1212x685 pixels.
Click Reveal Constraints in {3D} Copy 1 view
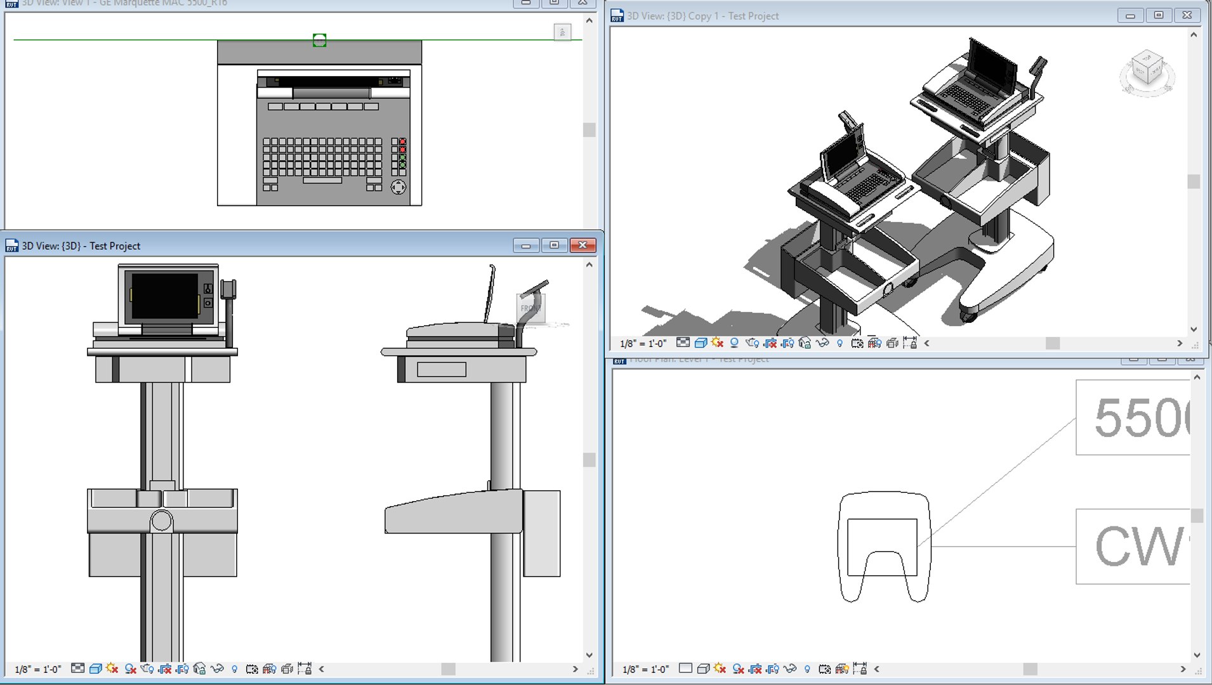[x=910, y=343]
